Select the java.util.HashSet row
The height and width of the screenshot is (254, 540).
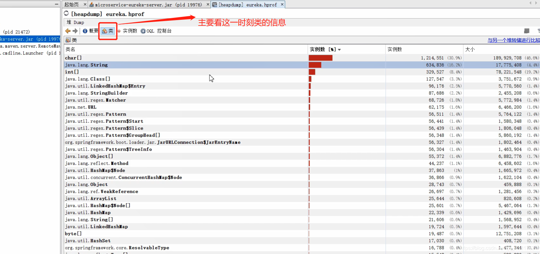(x=302, y=240)
